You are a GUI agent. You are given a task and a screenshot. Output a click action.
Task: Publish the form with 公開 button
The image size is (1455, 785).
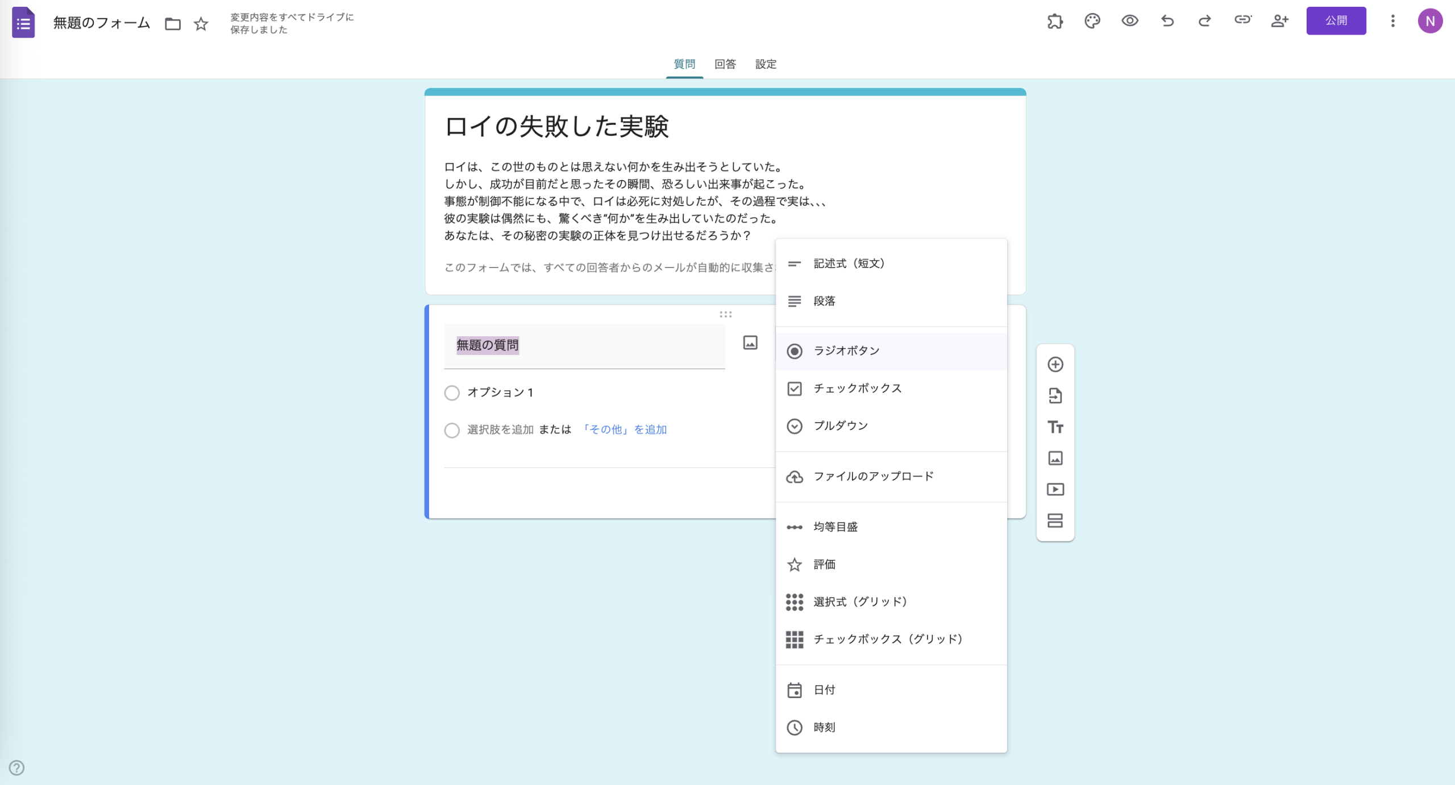tap(1337, 20)
